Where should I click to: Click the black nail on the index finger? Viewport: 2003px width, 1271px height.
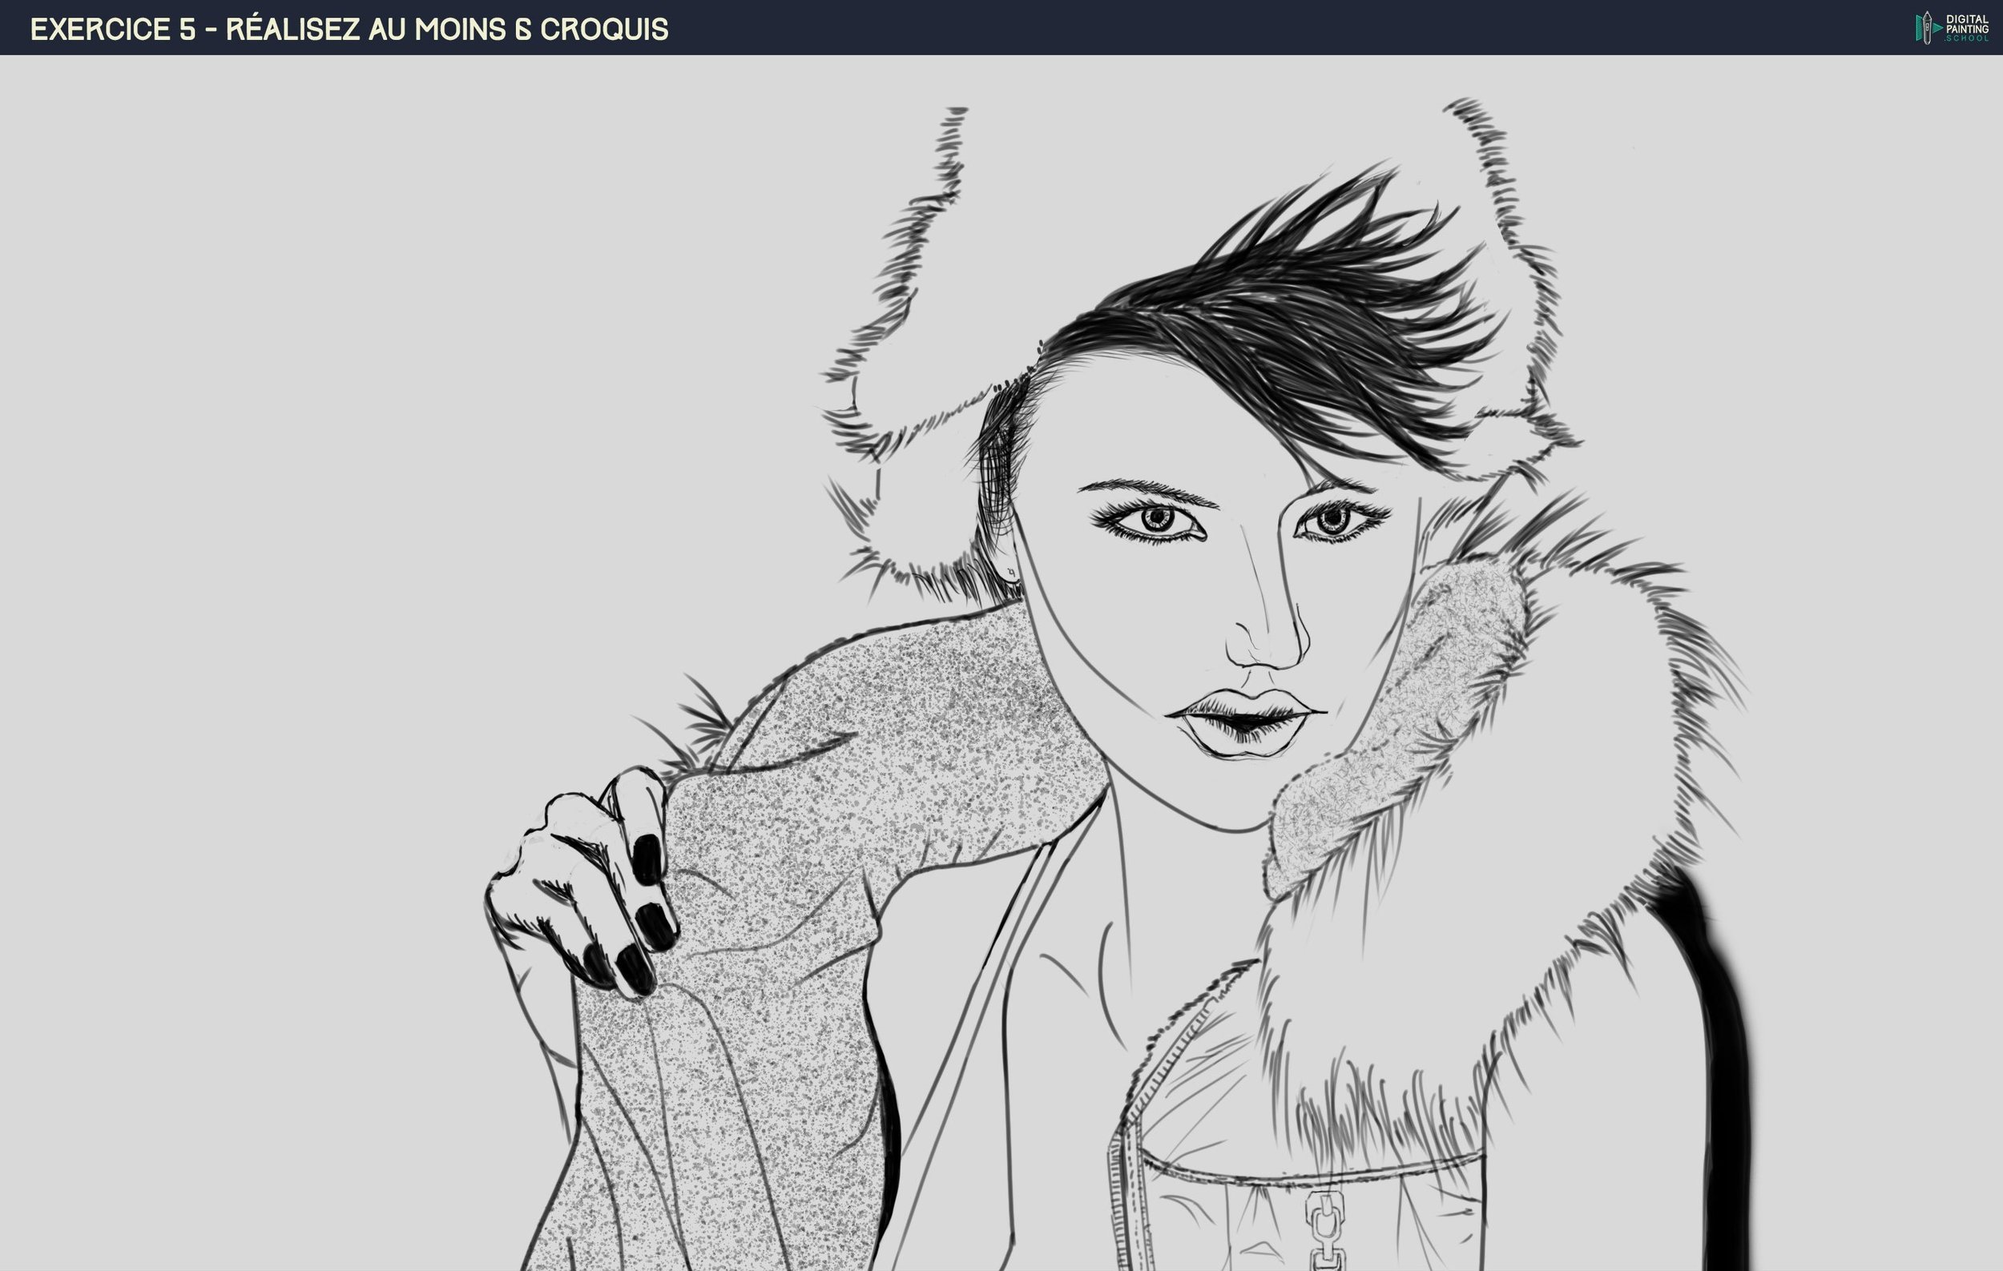pos(647,859)
